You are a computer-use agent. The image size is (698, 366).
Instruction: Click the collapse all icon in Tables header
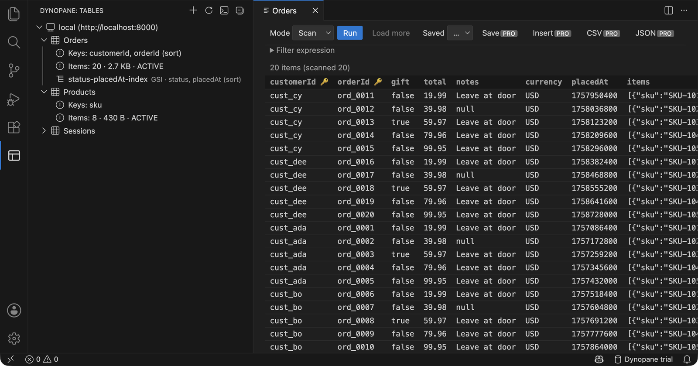[x=240, y=10]
